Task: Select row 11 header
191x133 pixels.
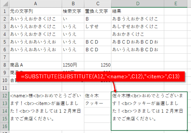Action: [x=5, y=88]
